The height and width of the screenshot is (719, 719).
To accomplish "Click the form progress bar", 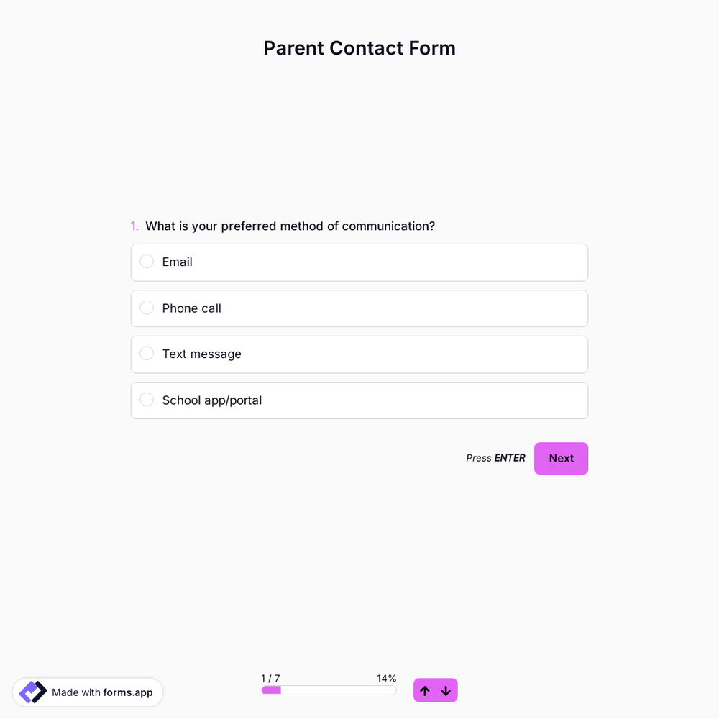I will pos(329,690).
